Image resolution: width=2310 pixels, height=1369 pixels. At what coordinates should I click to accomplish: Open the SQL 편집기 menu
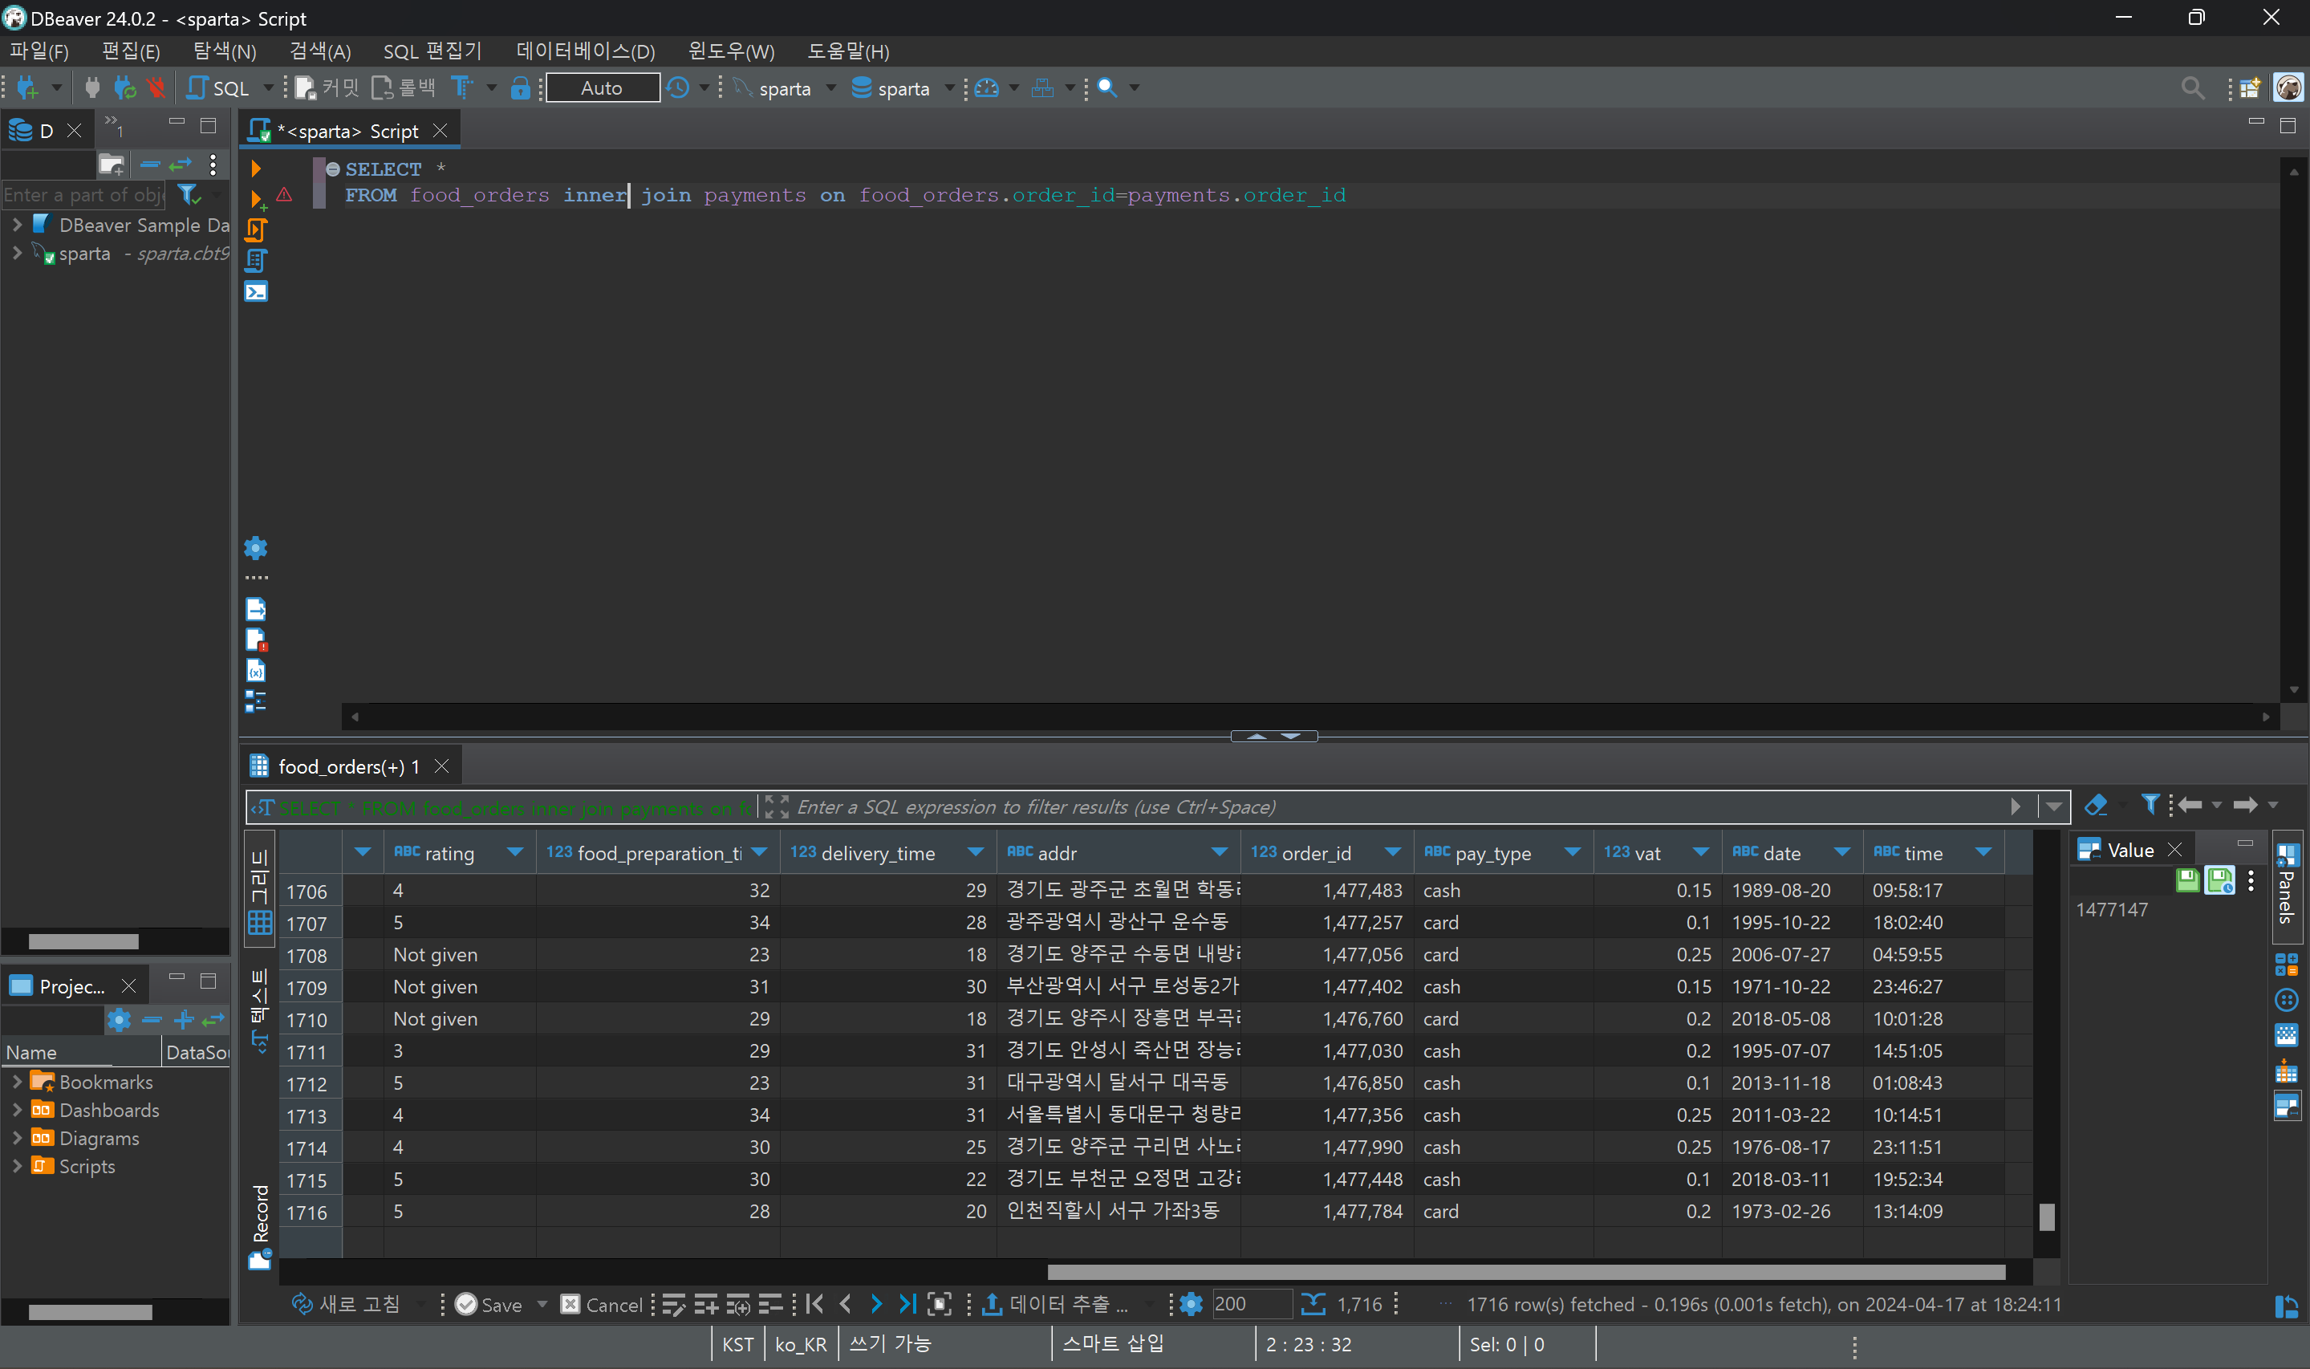[432, 51]
